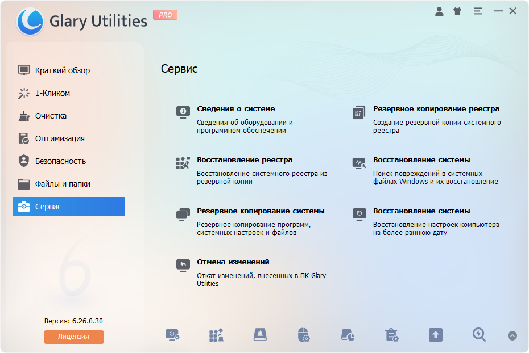Open Отмена изменений tool
The height and width of the screenshot is (353, 529).
(x=233, y=262)
